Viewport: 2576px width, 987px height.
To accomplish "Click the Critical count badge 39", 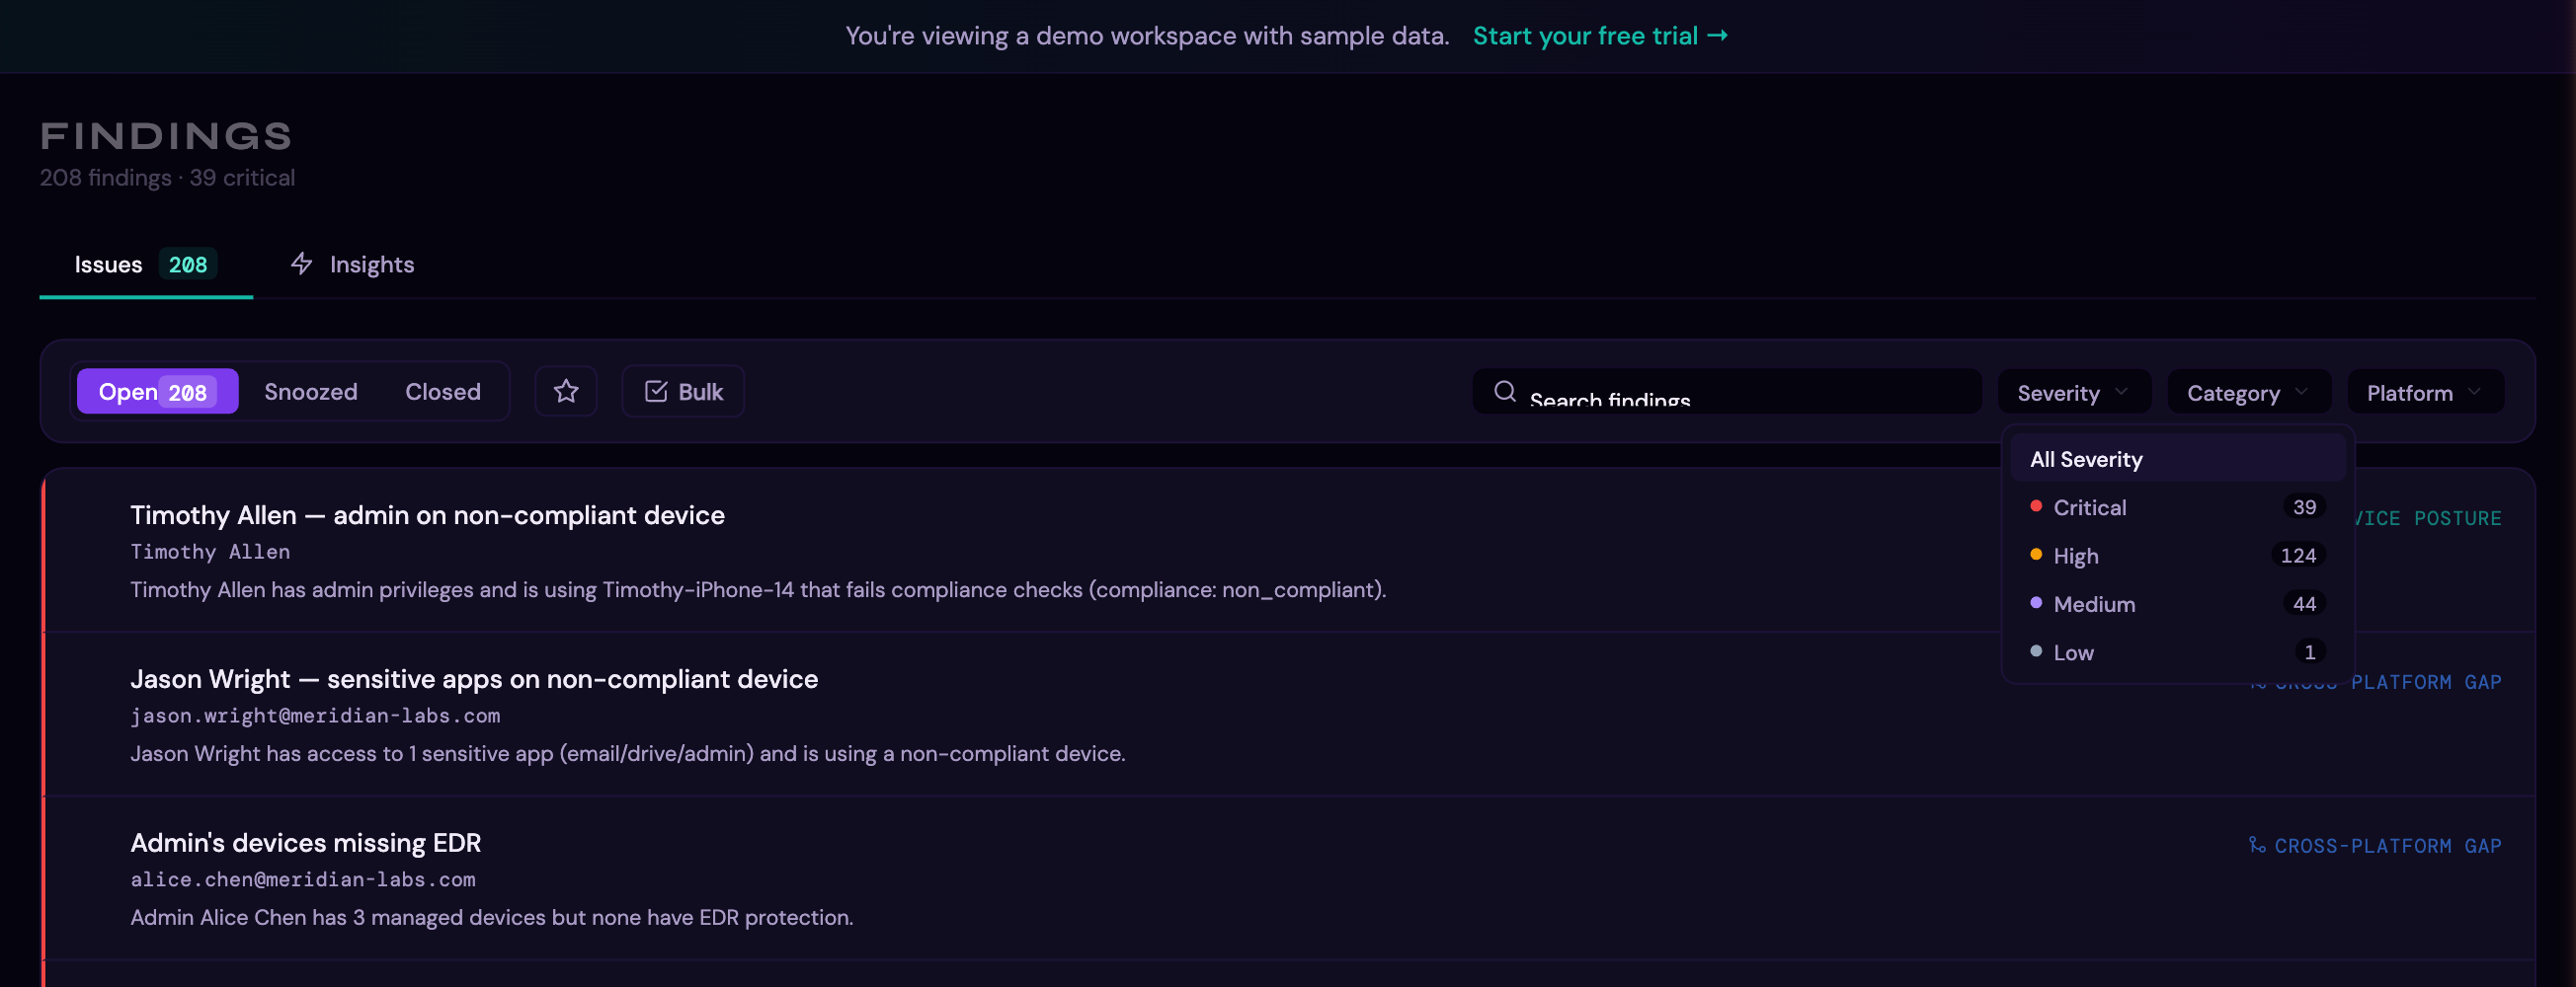I will pyautogui.click(x=2304, y=507).
